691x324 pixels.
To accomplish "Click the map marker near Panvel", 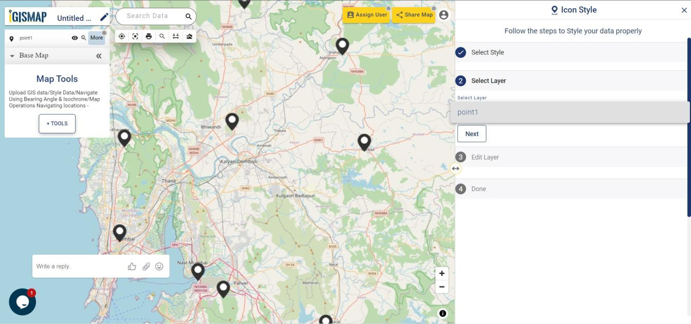I will tap(223, 289).
